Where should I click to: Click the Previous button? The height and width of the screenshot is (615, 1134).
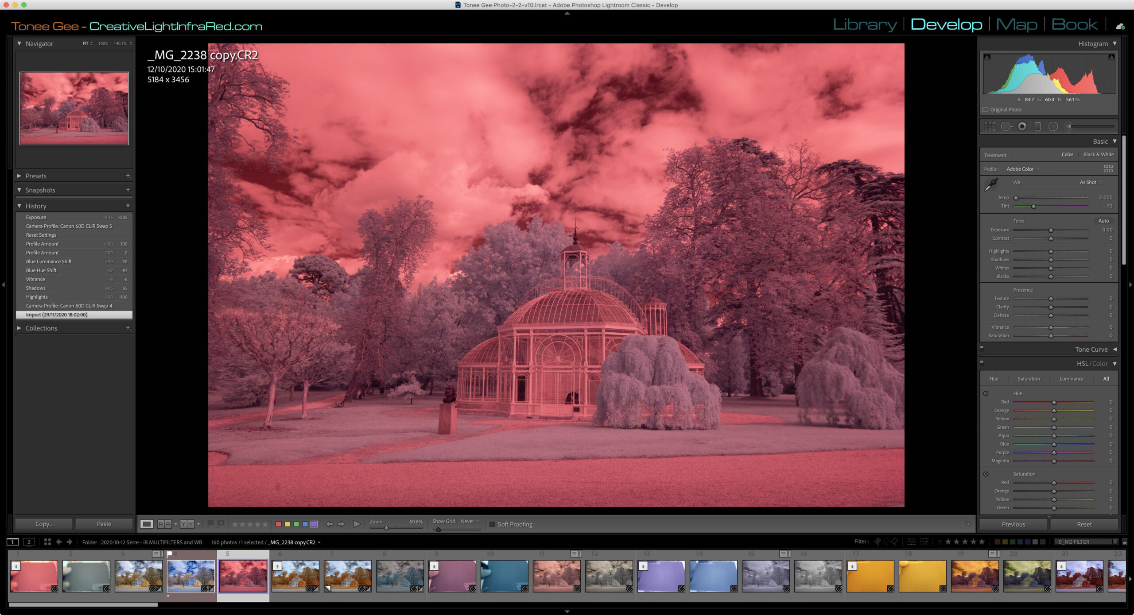click(1014, 524)
